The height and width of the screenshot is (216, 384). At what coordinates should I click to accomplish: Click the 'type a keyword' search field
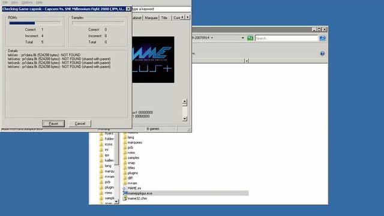point(161,9)
